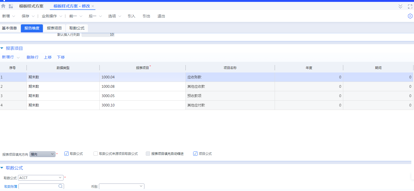Click the home icon
This screenshot has height=191, width=414.
coord(3,6)
